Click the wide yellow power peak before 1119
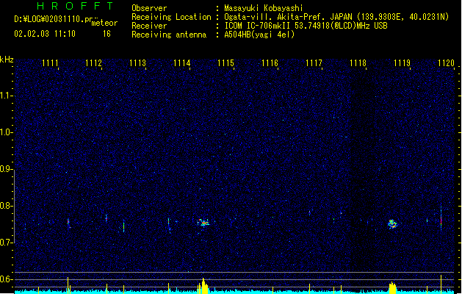462x294 pixels. (392, 288)
